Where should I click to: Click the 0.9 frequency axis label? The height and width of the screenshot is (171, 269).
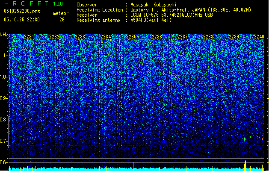click(3, 98)
